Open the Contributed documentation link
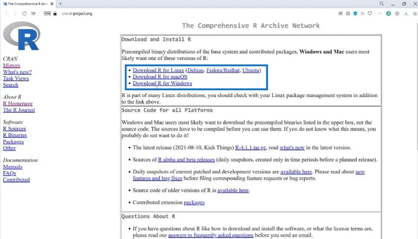 tap(16, 180)
